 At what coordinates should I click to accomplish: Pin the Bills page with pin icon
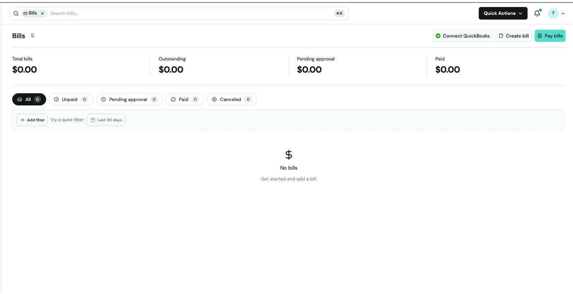point(32,36)
